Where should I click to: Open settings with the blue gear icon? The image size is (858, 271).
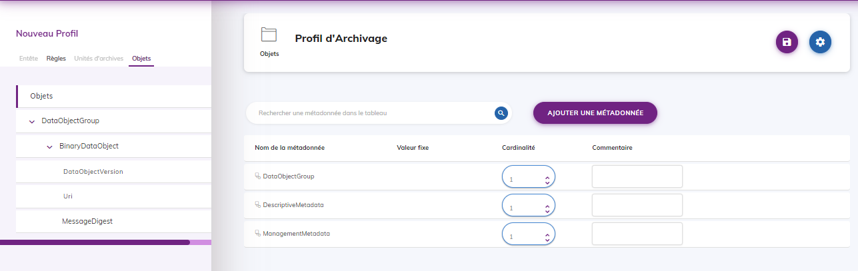click(820, 42)
